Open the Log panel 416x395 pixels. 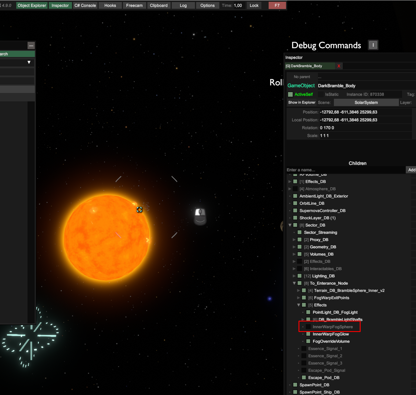click(x=183, y=5)
